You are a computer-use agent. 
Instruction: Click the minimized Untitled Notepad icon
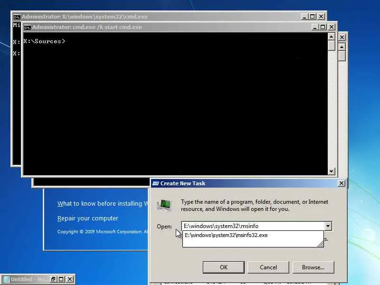coord(6,279)
